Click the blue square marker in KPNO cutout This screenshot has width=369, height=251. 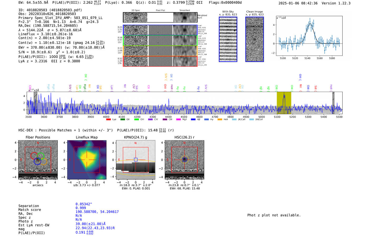coord(136,160)
